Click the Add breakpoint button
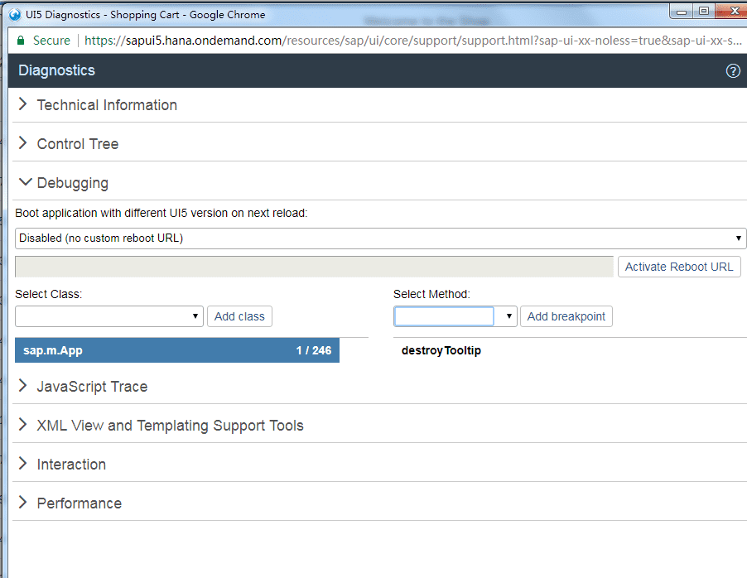747x578 pixels. point(566,316)
